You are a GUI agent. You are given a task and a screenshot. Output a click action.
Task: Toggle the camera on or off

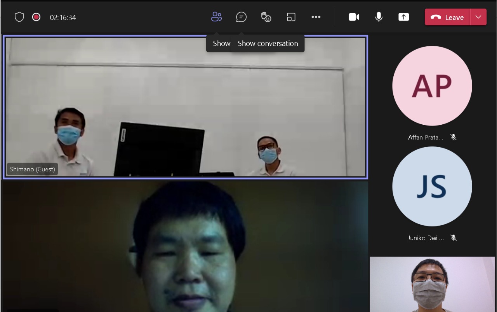click(x=354, y=17)
